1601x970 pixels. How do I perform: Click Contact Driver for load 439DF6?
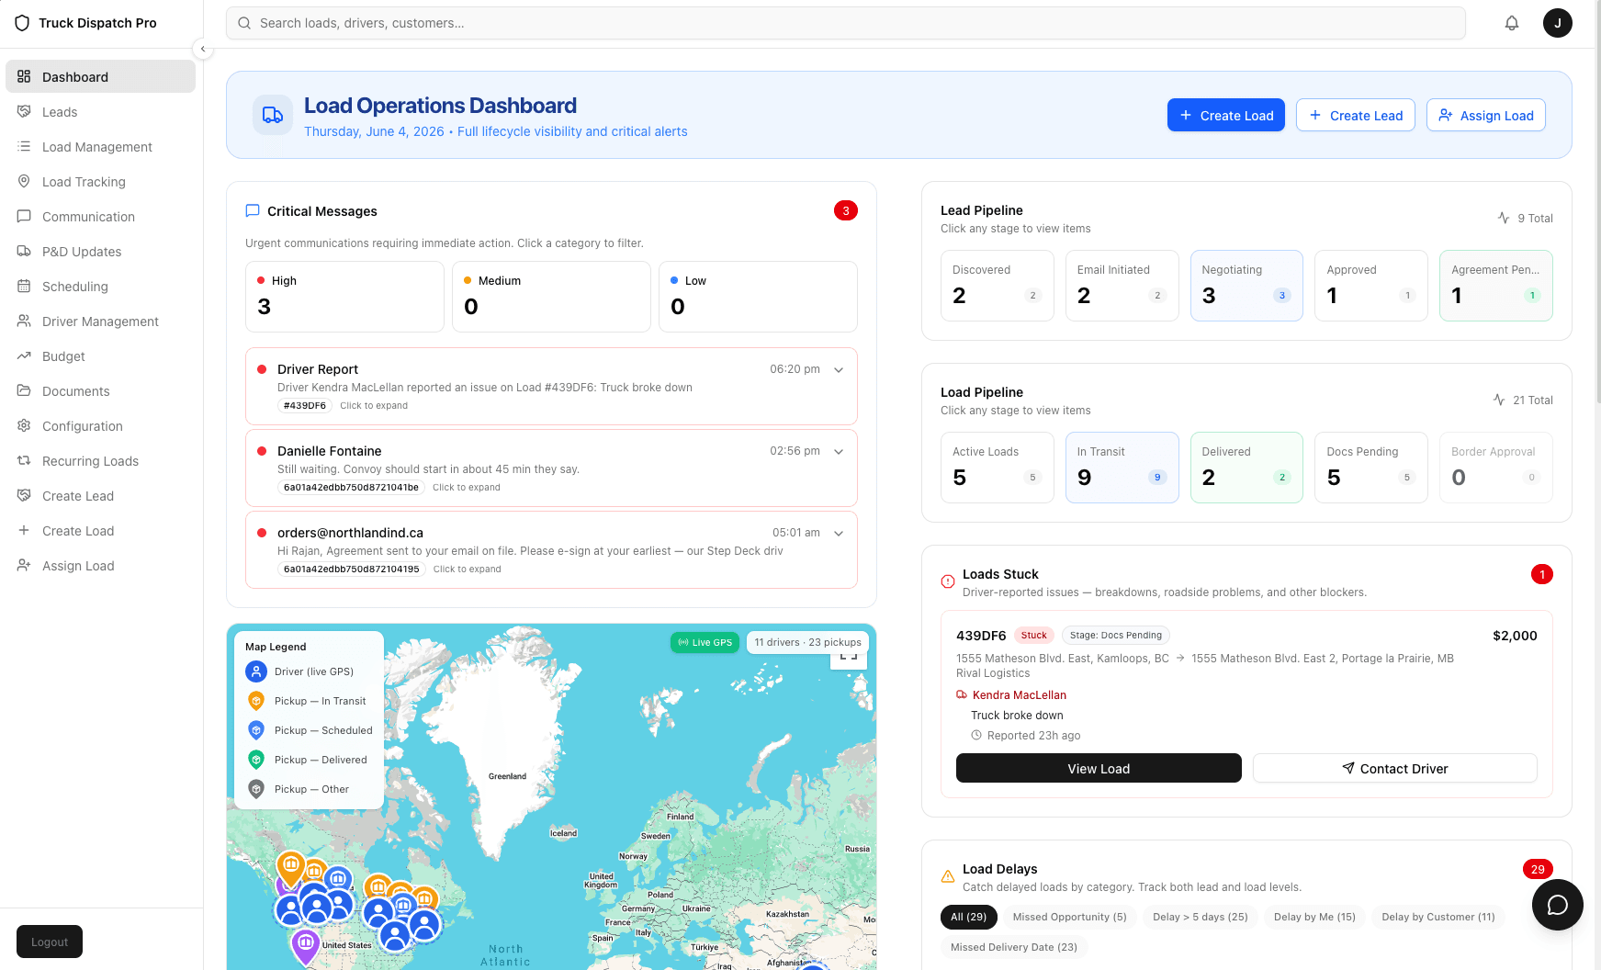[1394, 768]
